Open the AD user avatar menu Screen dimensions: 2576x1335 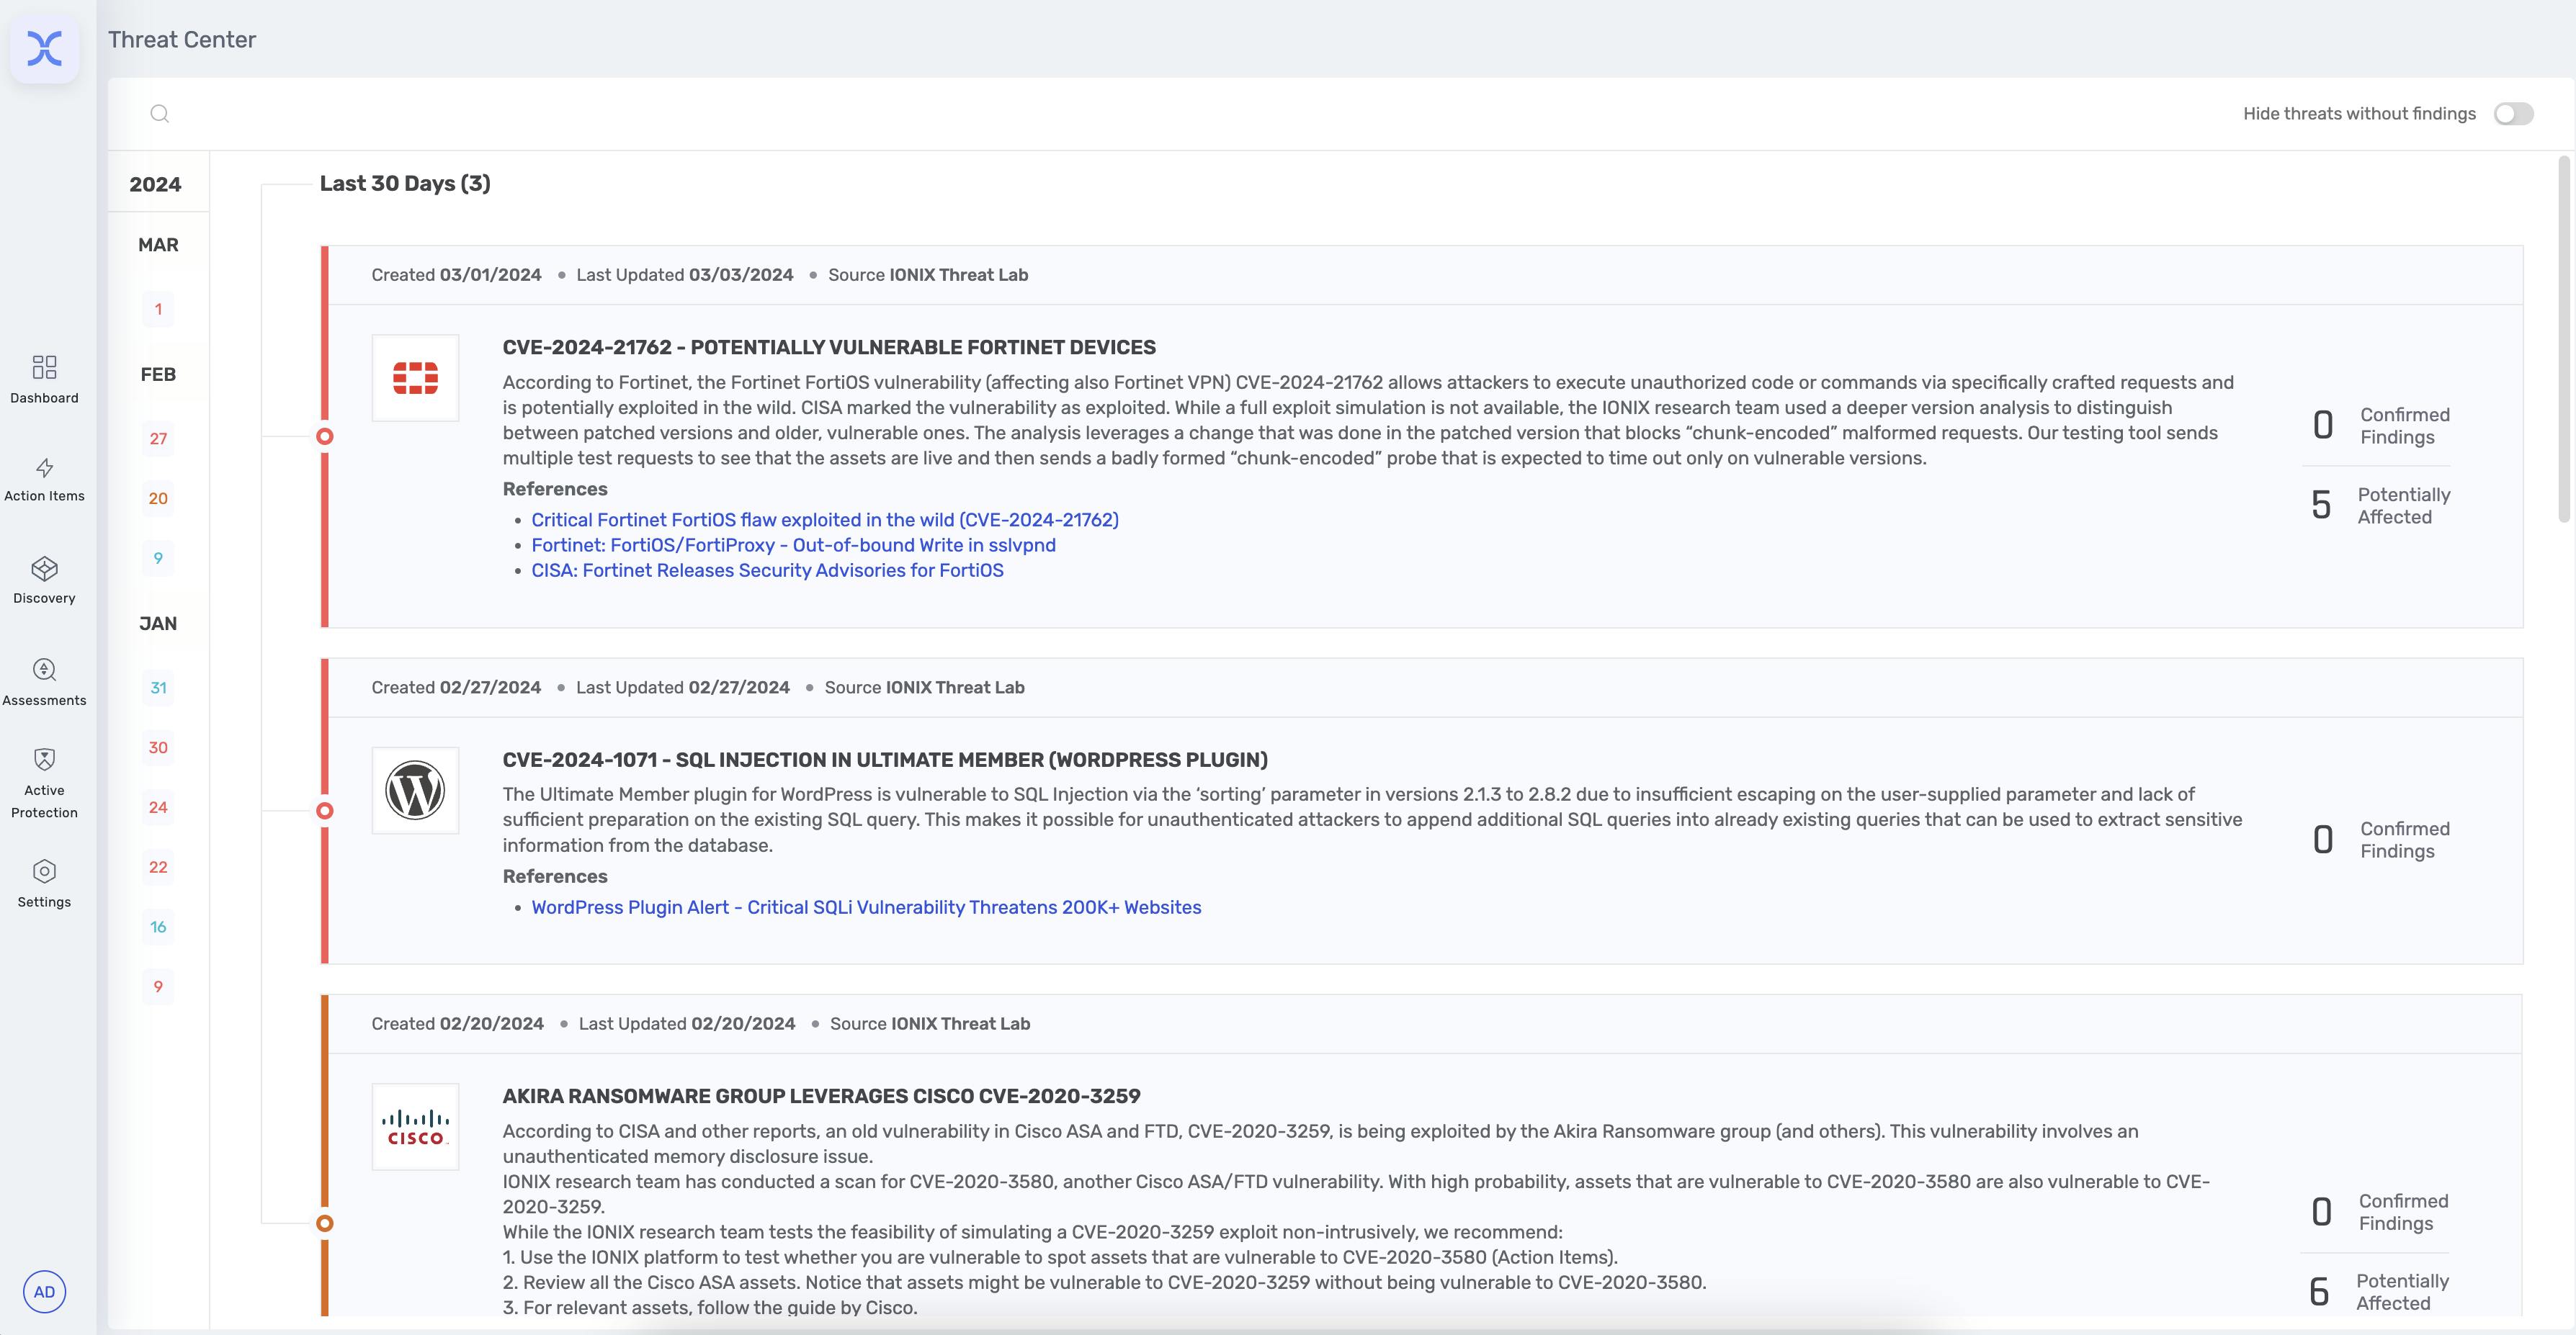pos(45,1291)
